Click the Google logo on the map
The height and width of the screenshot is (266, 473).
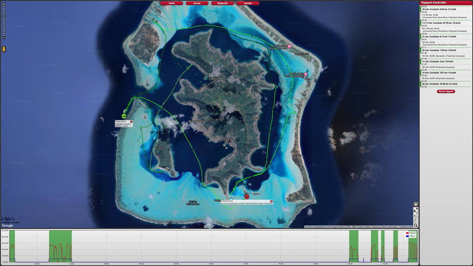click(x=7, y=225)
